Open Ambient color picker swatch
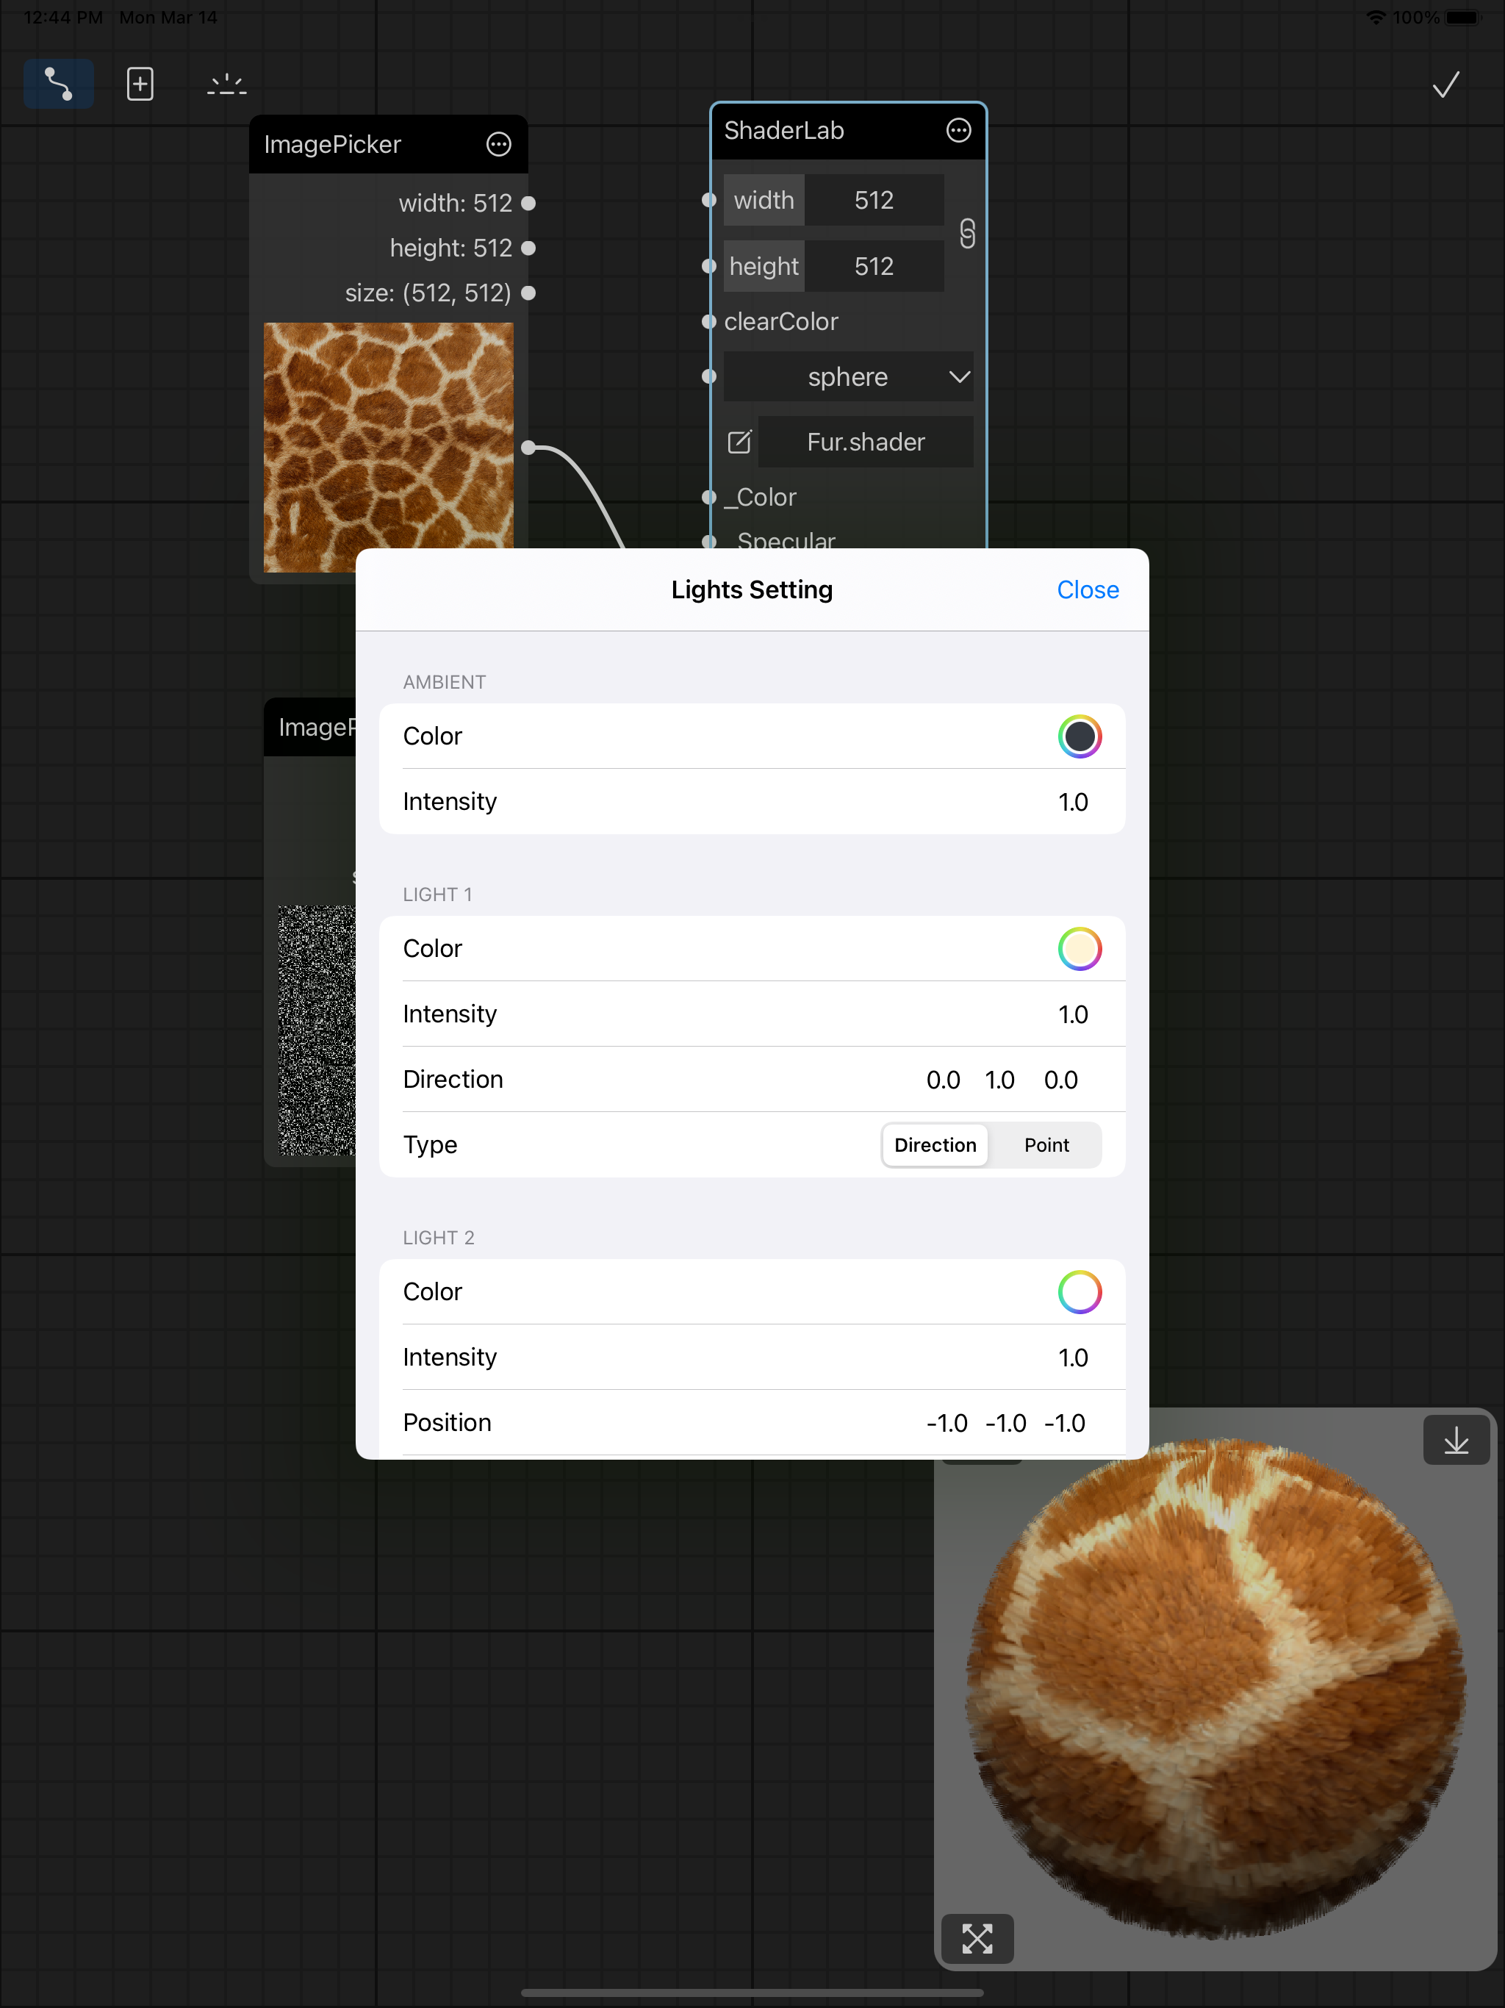The height and width of the screenshot is (2008, 1505). click(x=1078, y=736)
